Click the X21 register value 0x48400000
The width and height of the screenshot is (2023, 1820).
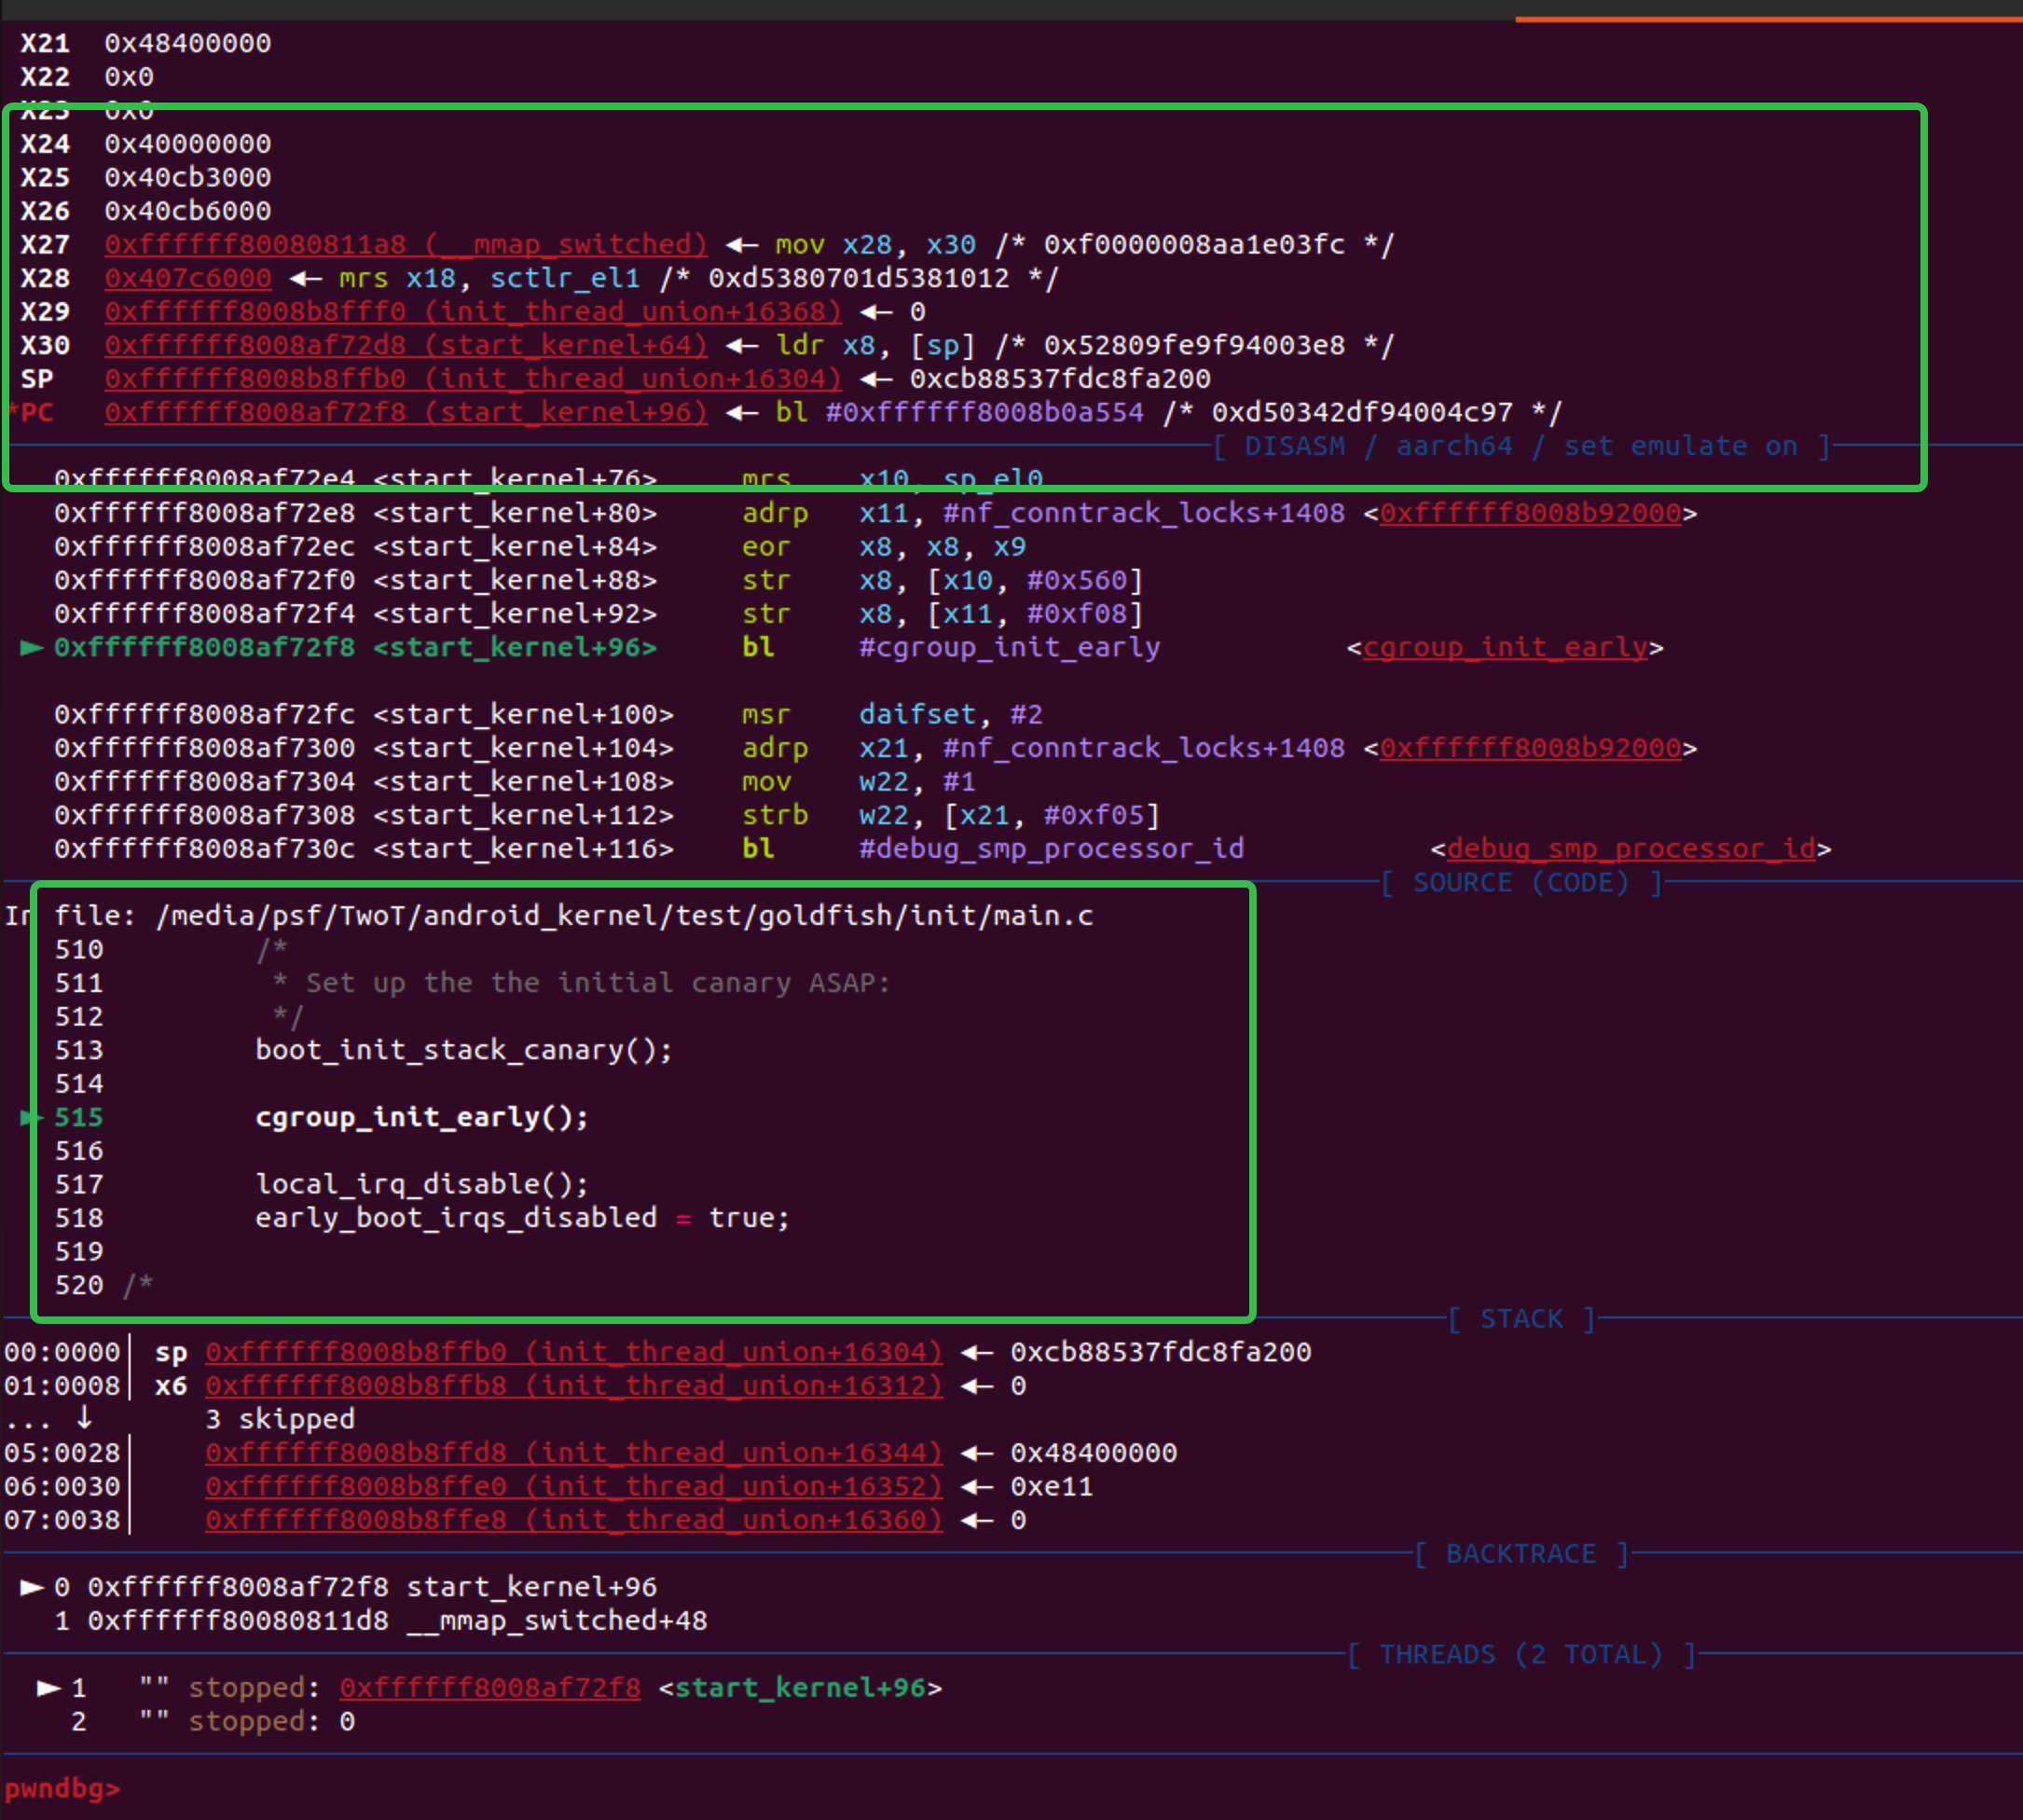point(188,43)
